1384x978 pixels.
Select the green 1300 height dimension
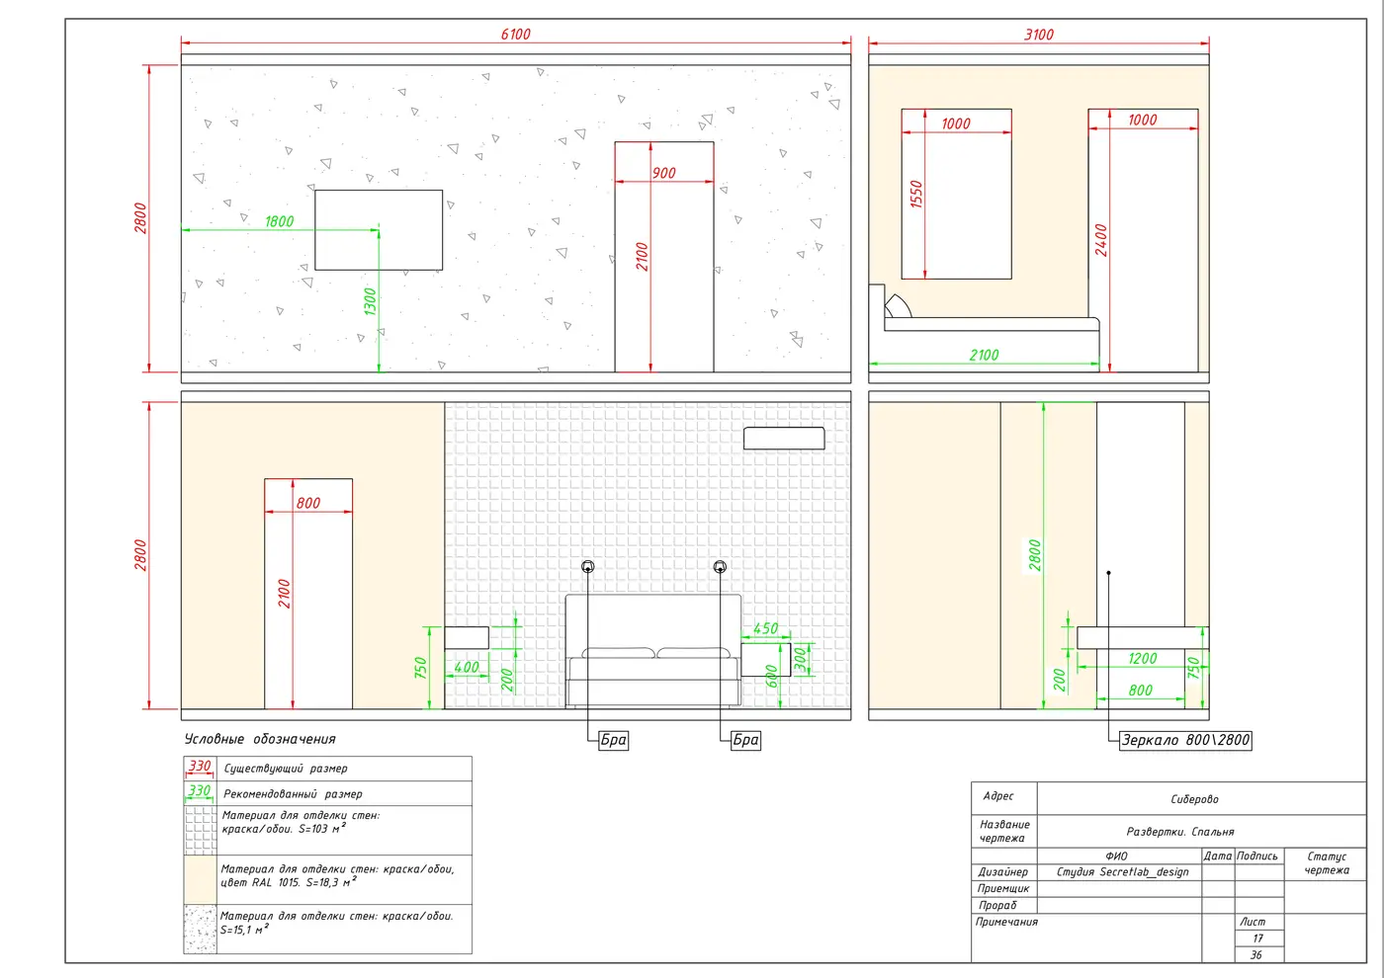(370, 301)
